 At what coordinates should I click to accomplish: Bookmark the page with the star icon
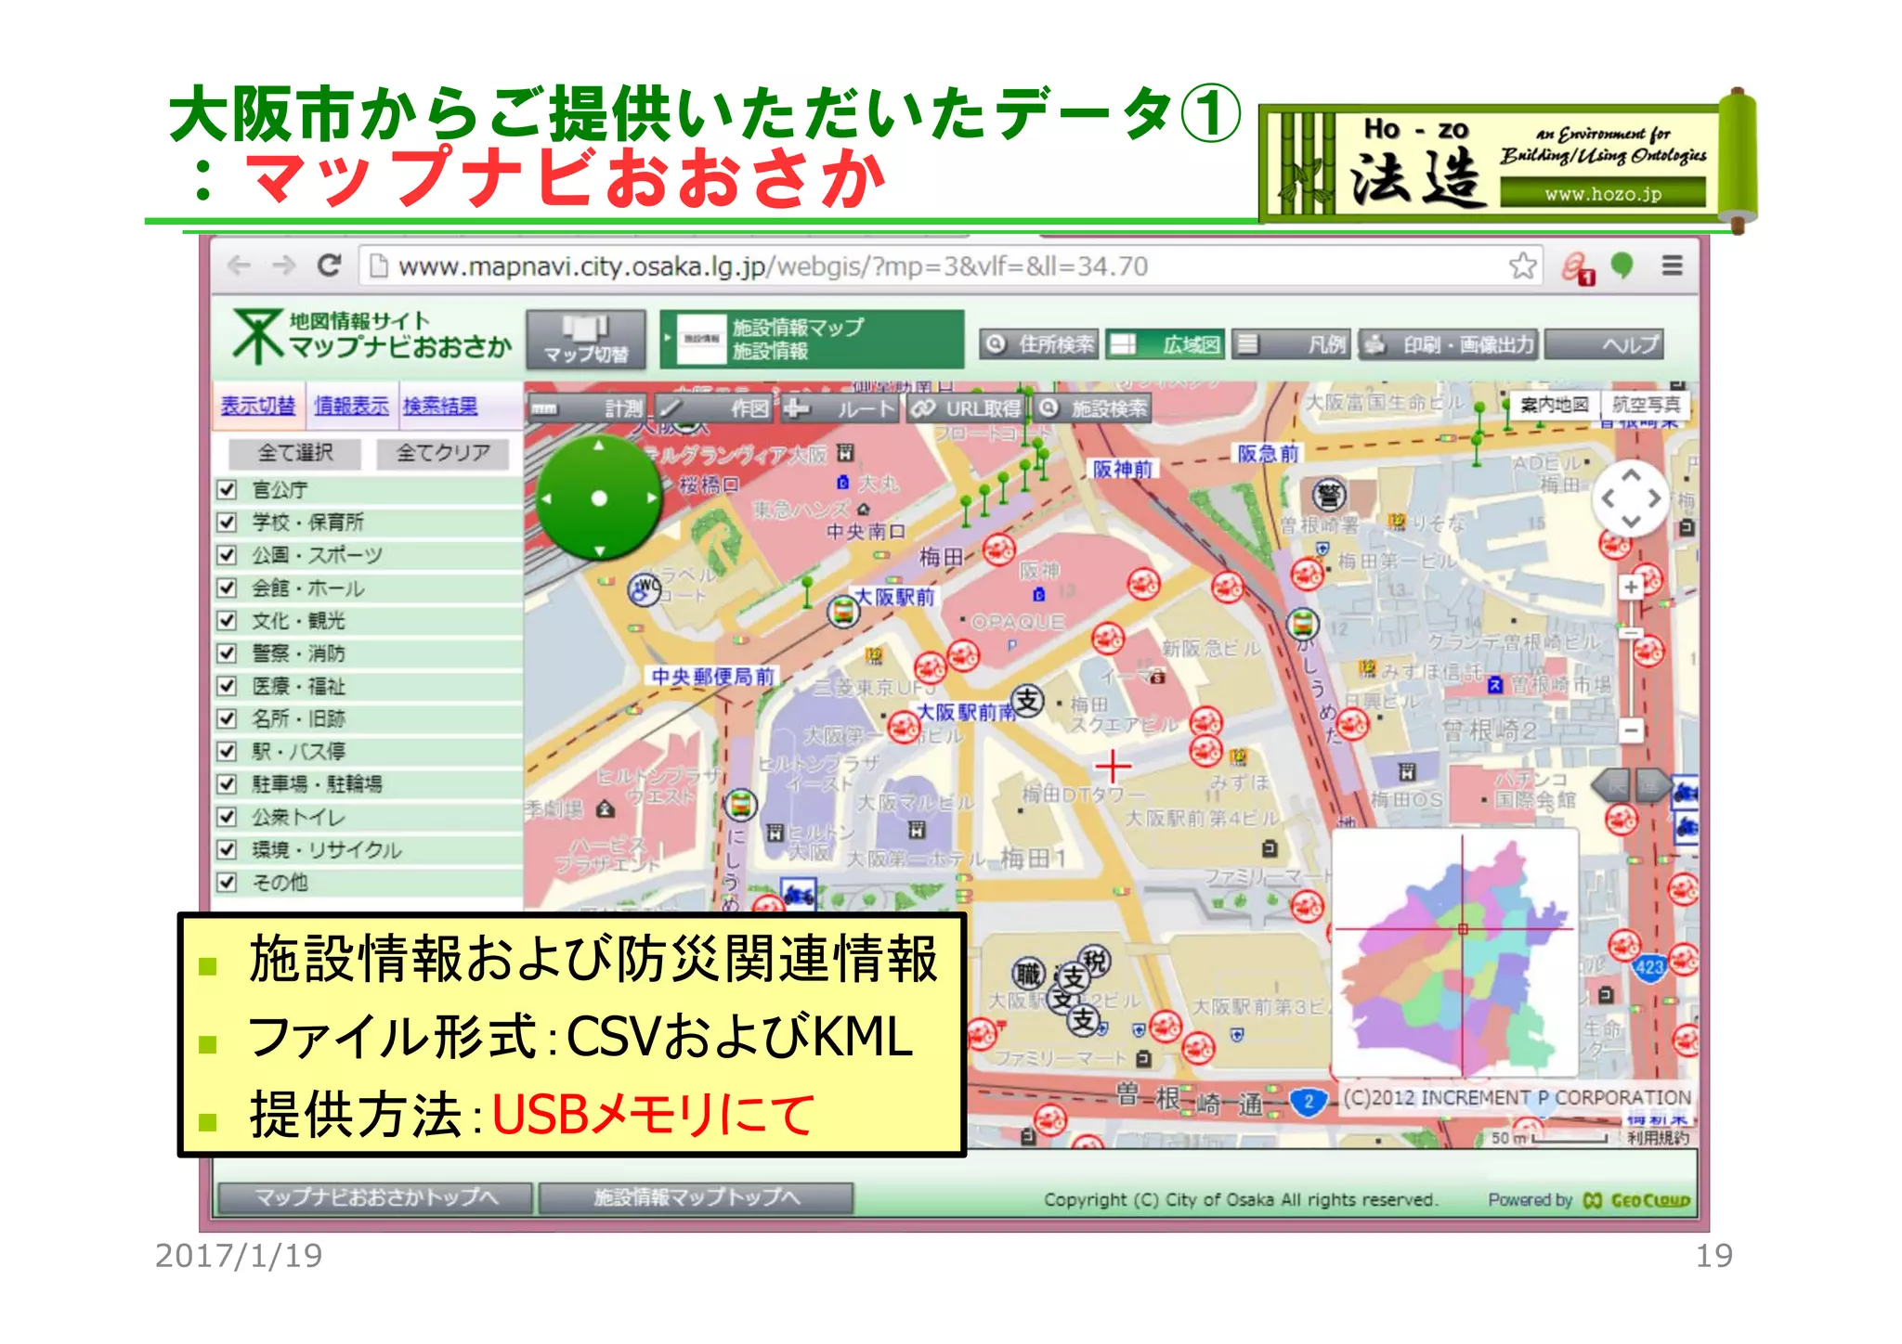pyautogui.click(x=1522, y=266)
